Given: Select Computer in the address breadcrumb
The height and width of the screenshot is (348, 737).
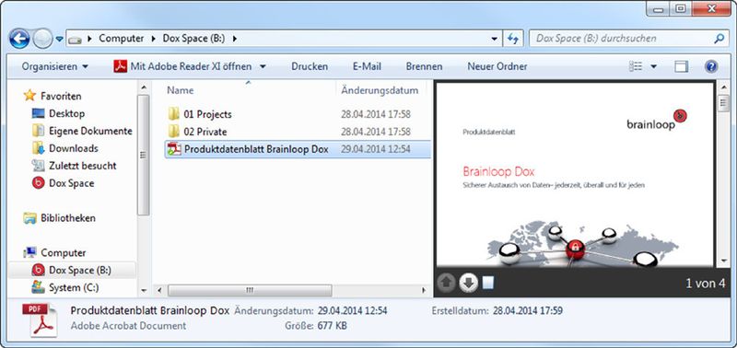Looking at the screenshot, I should 122,39.
